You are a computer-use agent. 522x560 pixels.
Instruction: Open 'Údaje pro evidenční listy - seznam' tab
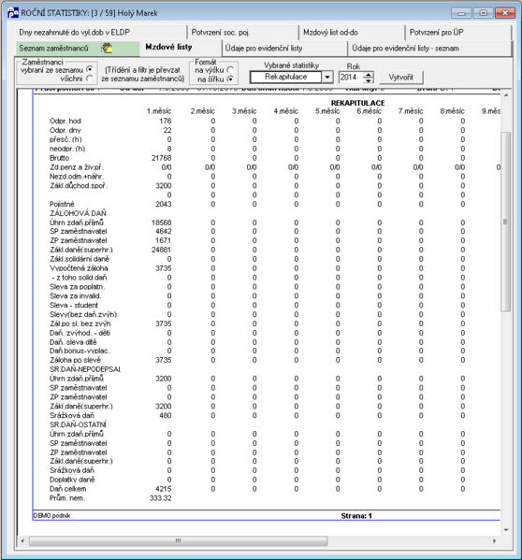pyautogui.click(x=429, y=49)
